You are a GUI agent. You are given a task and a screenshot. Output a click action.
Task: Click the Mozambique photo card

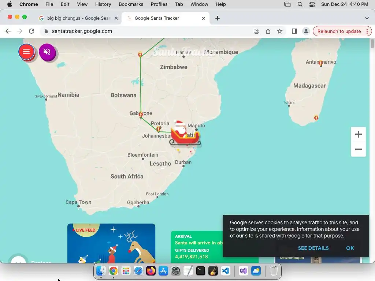(x=318, y=260)
